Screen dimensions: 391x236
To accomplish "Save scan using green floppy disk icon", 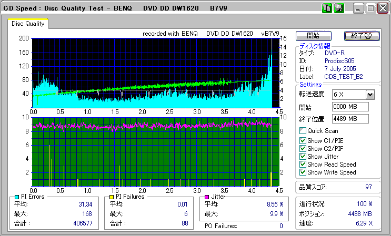I will pos(339,8).
